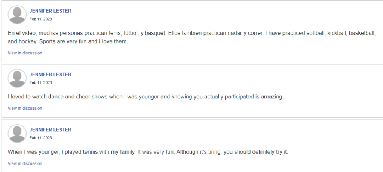The image size is (383, 172).
Task: Click the avatar on the dance and cheer post
Action: 17,78
